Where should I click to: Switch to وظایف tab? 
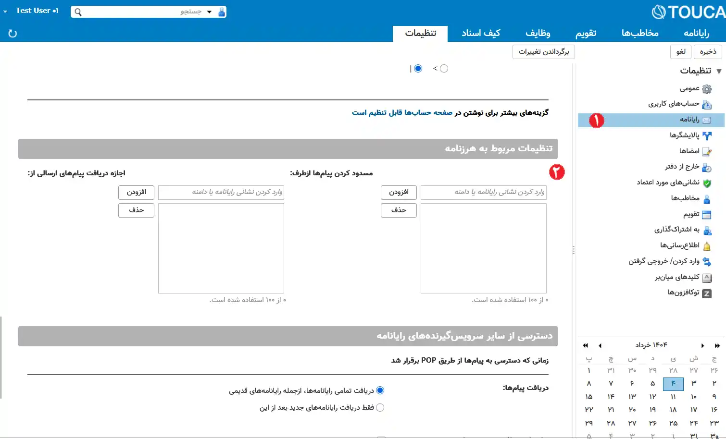(538, 33)
